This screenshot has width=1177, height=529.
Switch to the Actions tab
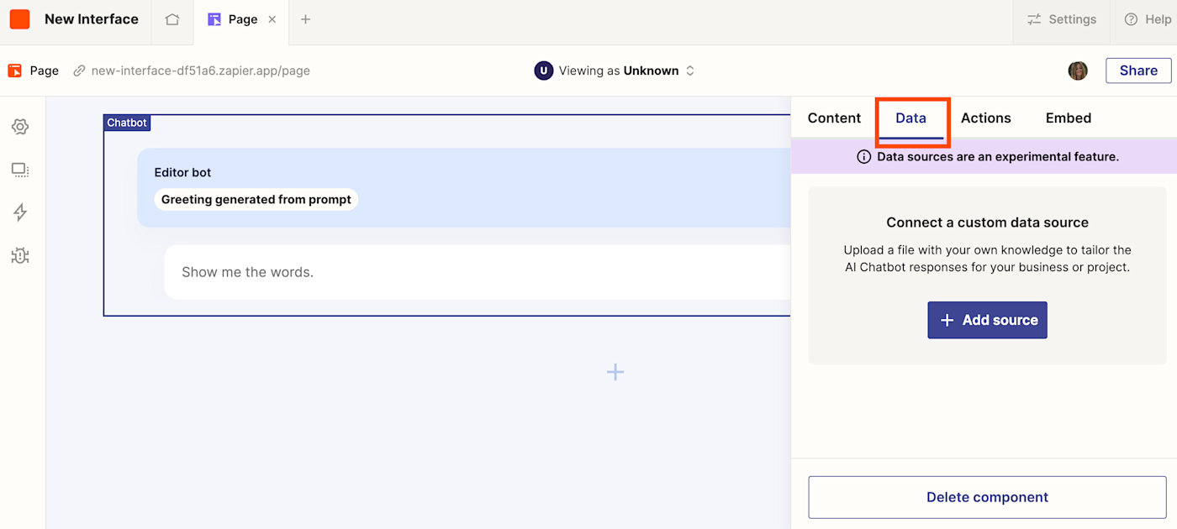tap(985, 118)
